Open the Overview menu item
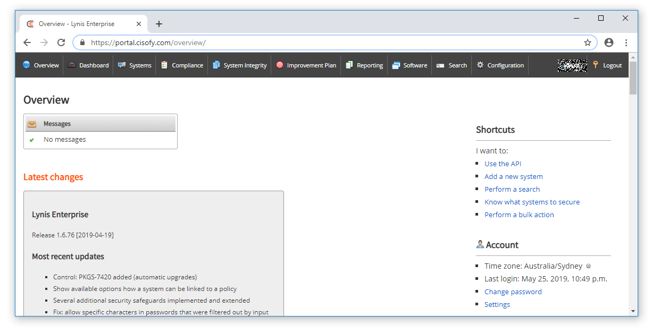 pyautogui.click(x=40, y=65)
